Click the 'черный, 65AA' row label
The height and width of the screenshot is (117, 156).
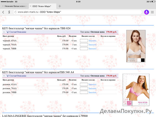(10, 41)
